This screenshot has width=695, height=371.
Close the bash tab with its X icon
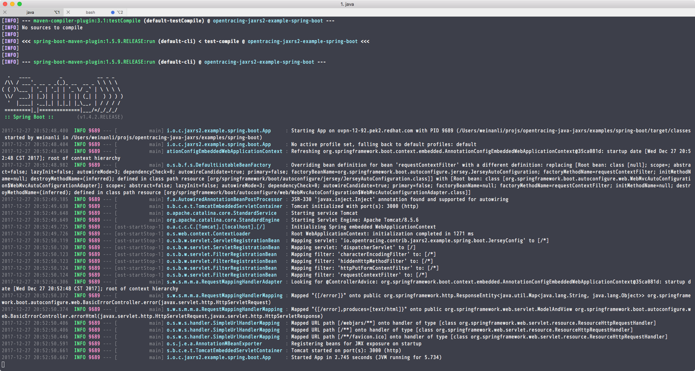point(68,12)
